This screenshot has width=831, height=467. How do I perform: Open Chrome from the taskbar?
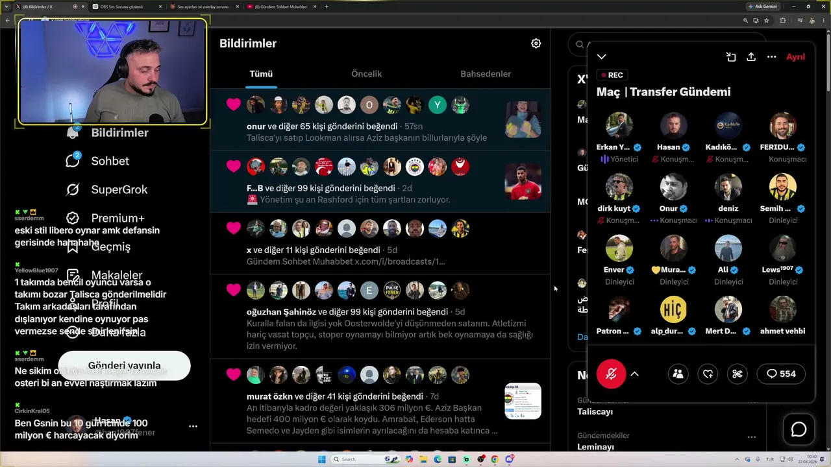pyautogui.click(x=495, y=459)
